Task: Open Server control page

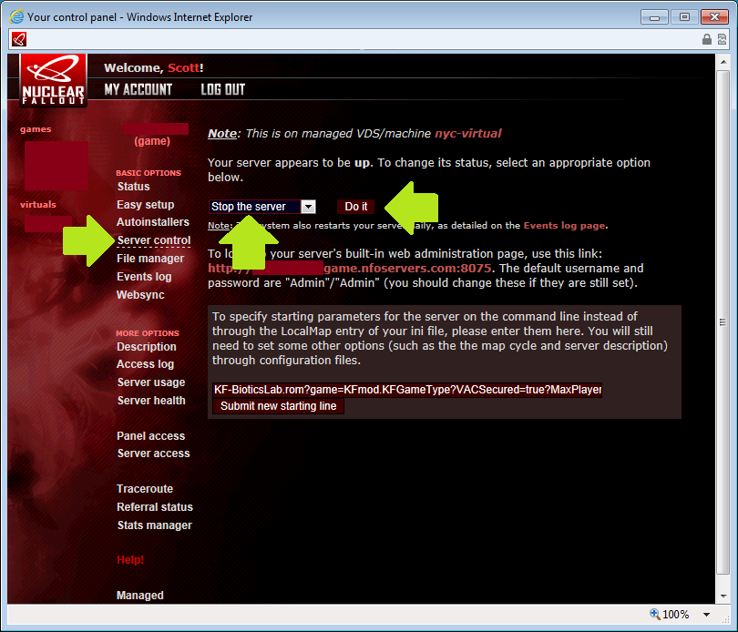Action: tap(154, 240)
